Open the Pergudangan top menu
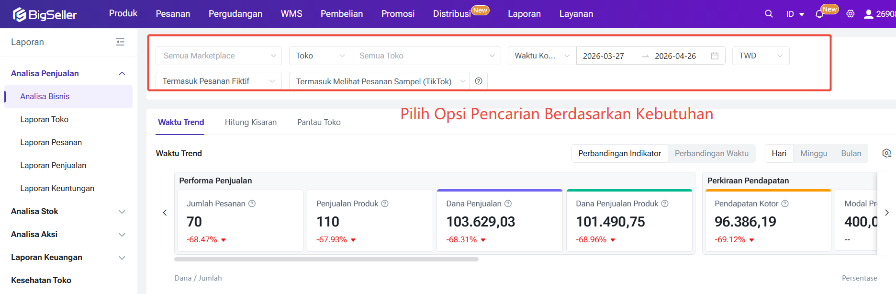This screenshot has height=294, width=896. (x=235, y=14)
